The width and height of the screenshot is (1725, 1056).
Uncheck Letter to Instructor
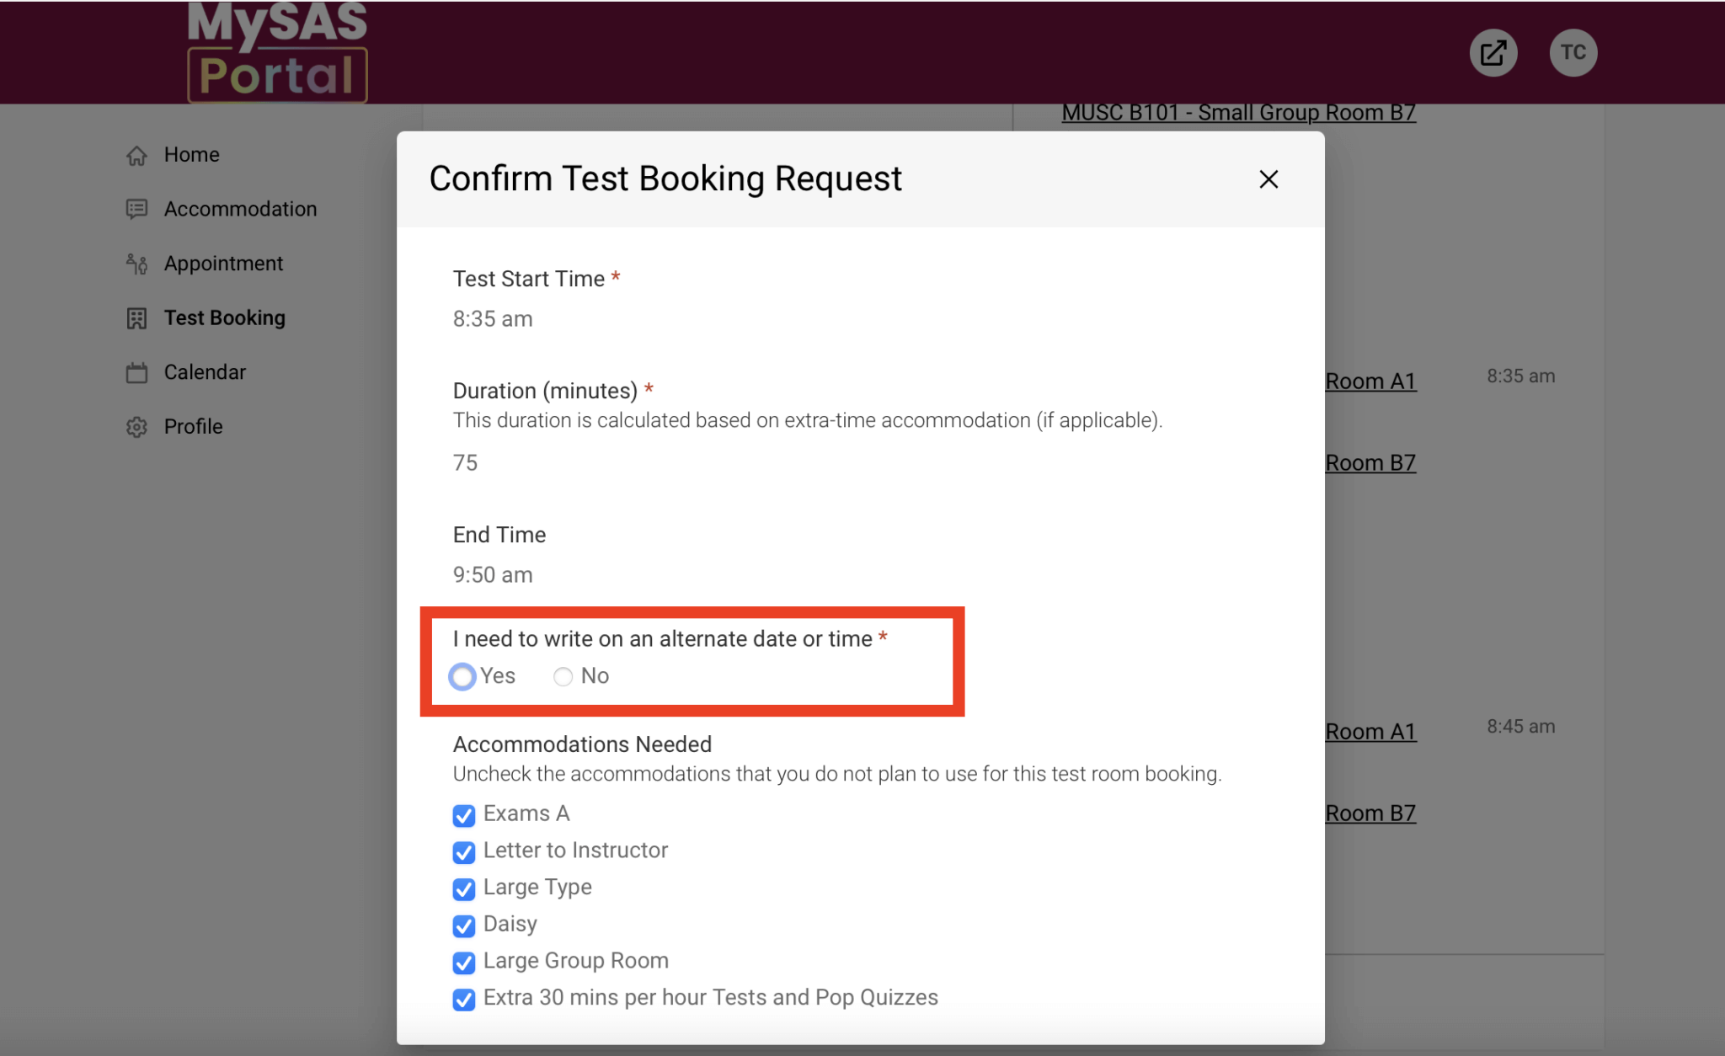pos(464,852)
